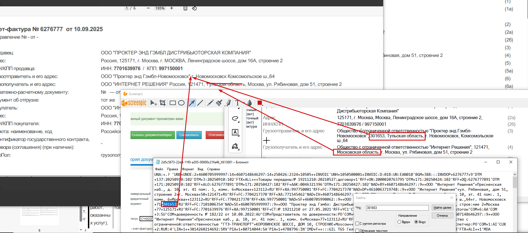
Task: Select the Line drawing tool in Screenpic
Action: click(200, 103)
